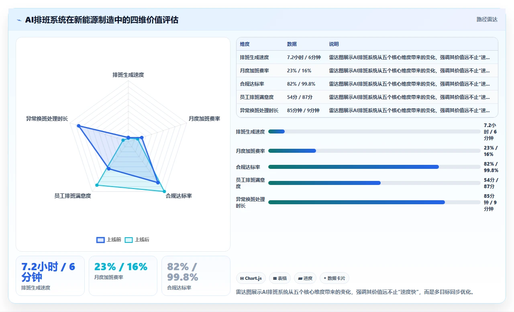The height and width of the screenshot is (312, 514).
Task: Click the 合规达标率 progress bar
Action: [374, 167]
